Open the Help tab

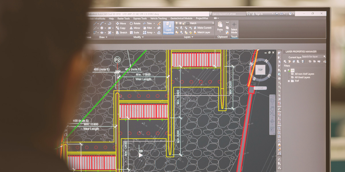click(x=111, y=19)
